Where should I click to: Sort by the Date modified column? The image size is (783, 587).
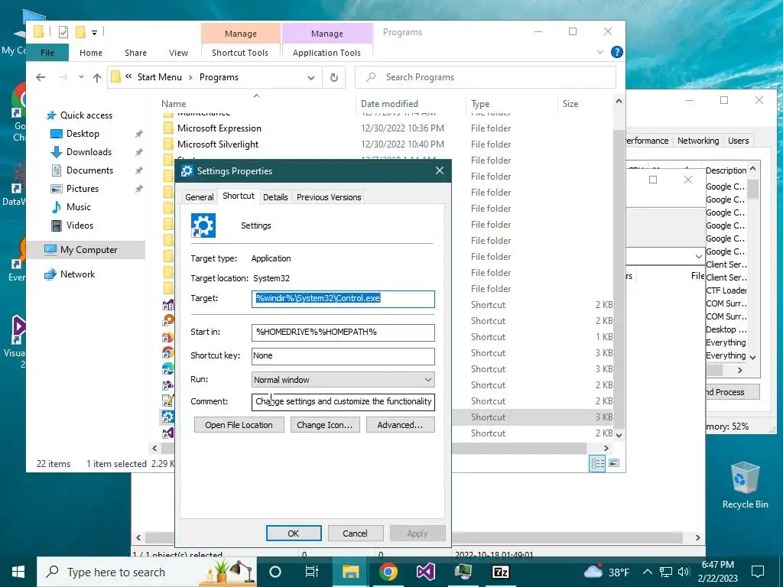click(389, 104)
